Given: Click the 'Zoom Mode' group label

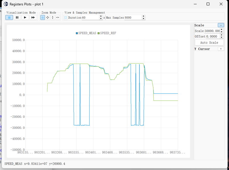Looking at the screenshot, I should 49,12.
